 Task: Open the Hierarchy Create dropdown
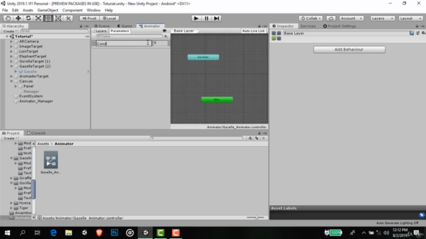click(x=10, y=31)
